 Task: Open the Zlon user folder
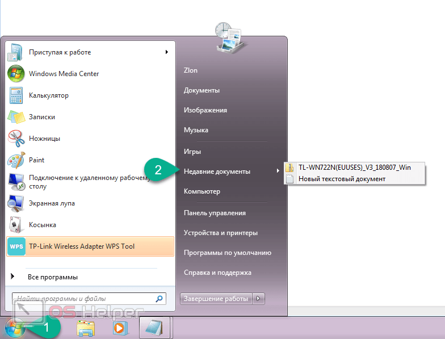(x=191, y=70)
